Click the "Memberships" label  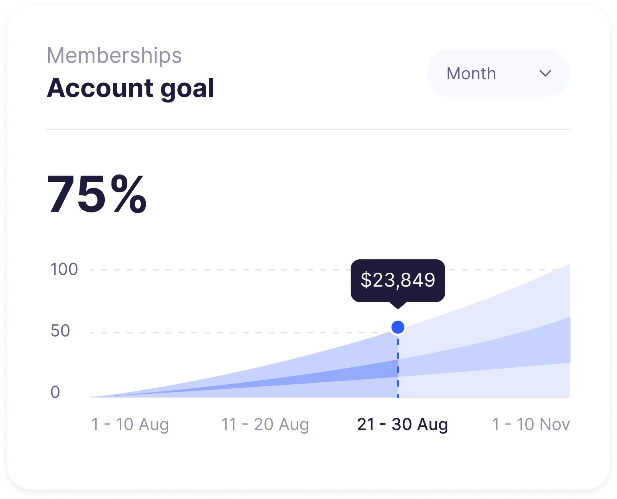114,55
